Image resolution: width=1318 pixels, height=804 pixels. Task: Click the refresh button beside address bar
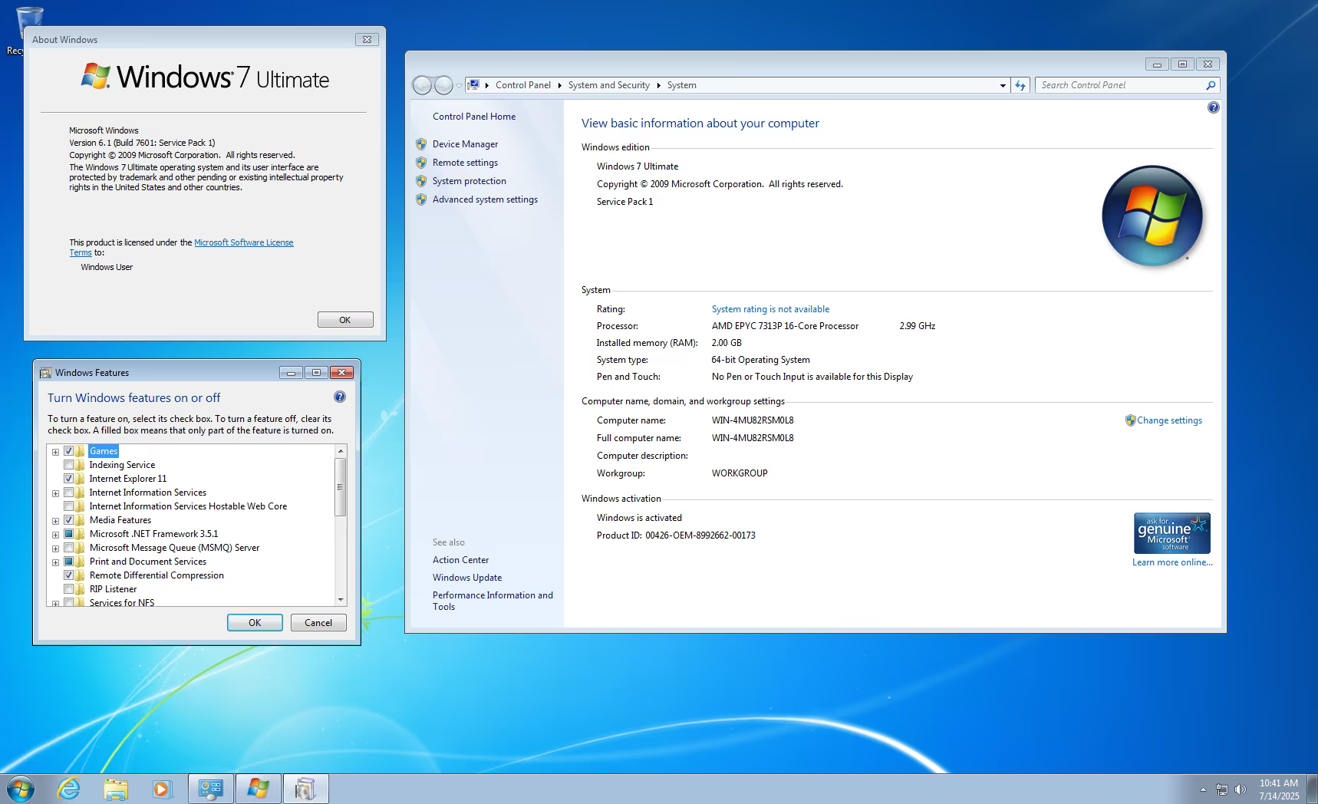1020,85
